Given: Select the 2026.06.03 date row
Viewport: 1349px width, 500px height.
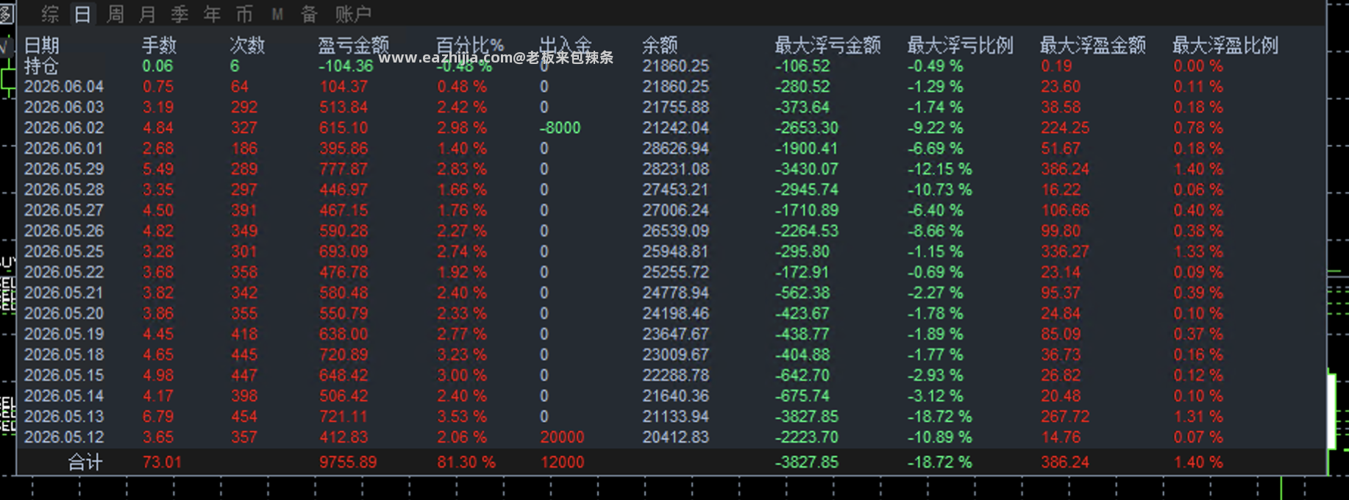Looking at the screenshot, I should (x=64, y=107).
